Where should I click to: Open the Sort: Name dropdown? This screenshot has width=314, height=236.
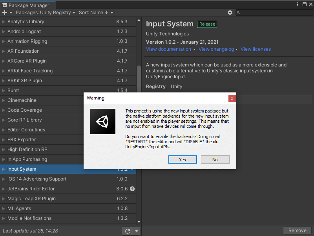(96, 13)
